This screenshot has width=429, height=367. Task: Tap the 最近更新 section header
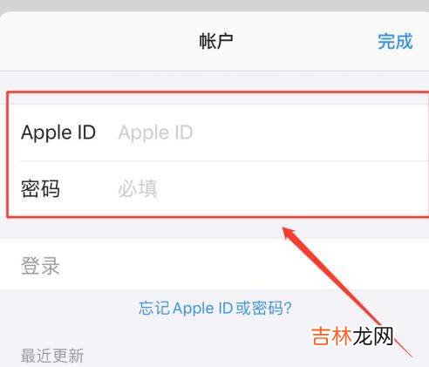coord(52,356)
